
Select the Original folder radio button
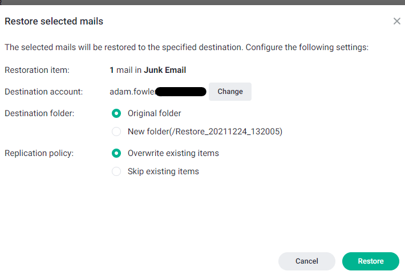pos(116,113)
